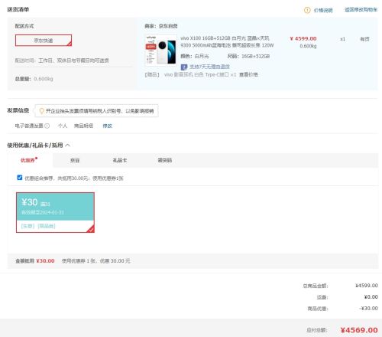Return to modify shopping cart link
Image resolution: width=382 pixels, height=337 pixels.
pyautogui.click(x=361, y=10)
